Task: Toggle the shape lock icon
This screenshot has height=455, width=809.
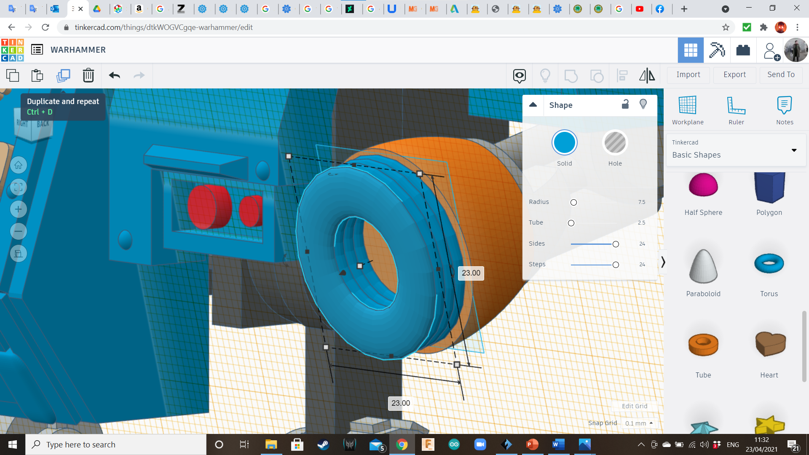Action: [x=625, y=104]
